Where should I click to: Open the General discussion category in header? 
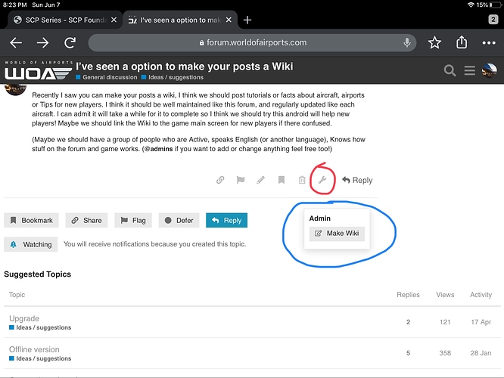pos(107,77)
